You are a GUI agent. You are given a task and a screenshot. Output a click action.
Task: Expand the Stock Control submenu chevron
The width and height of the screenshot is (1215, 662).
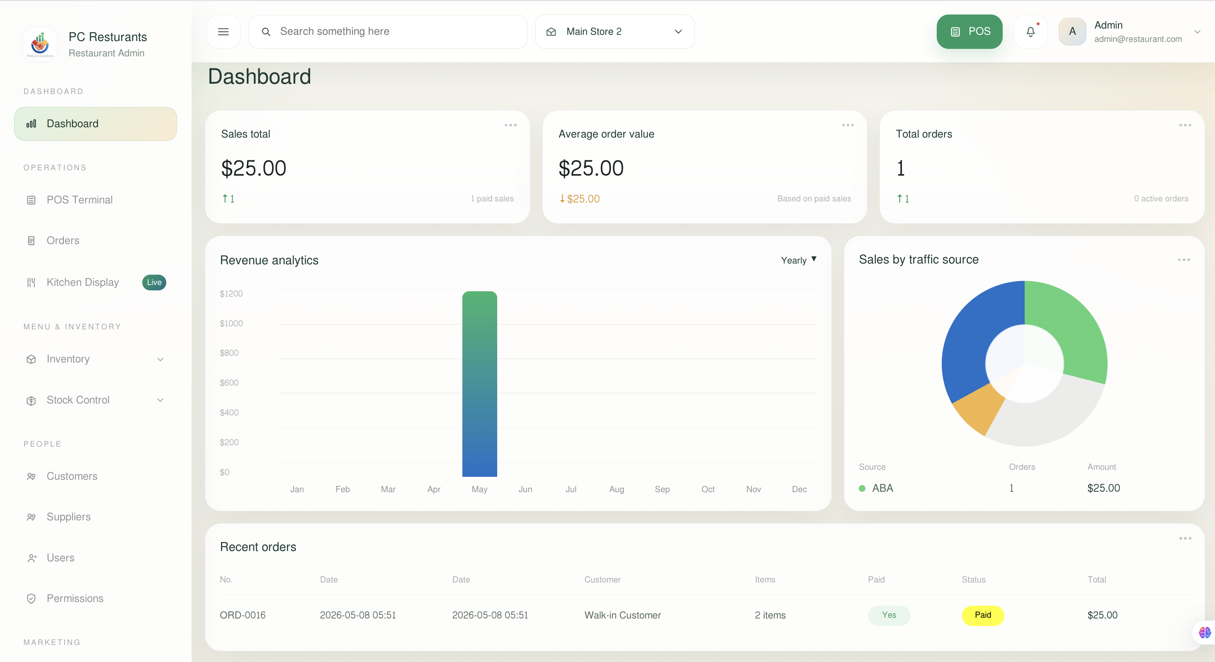click(x=160, y=401)
